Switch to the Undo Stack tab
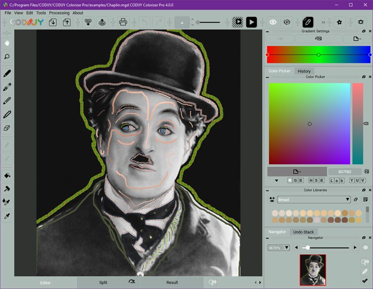The width and height of the screenshot is (373, 289). pos(304,232)
